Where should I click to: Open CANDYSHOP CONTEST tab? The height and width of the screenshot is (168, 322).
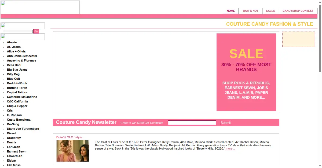coord(298,11)
